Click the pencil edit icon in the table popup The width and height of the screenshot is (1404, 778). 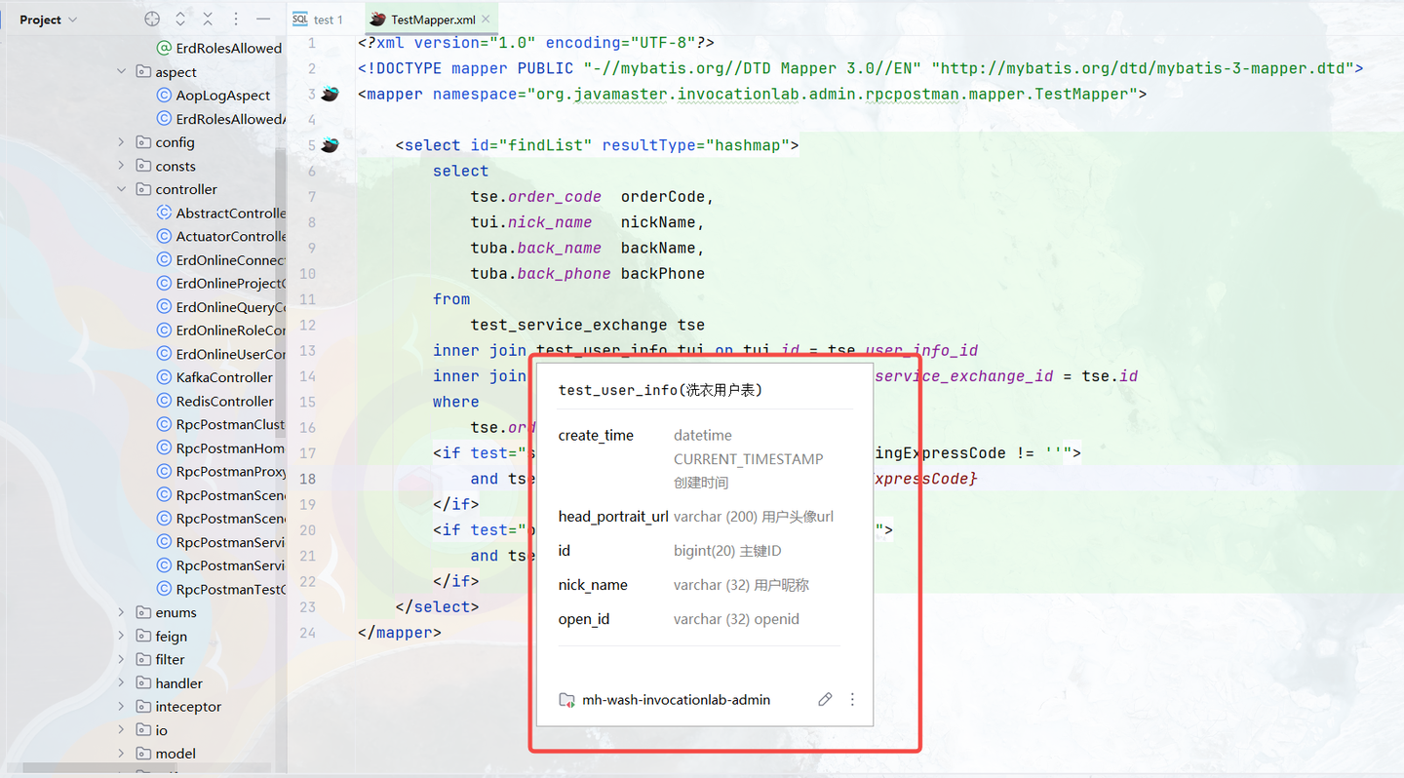point(825,699)
